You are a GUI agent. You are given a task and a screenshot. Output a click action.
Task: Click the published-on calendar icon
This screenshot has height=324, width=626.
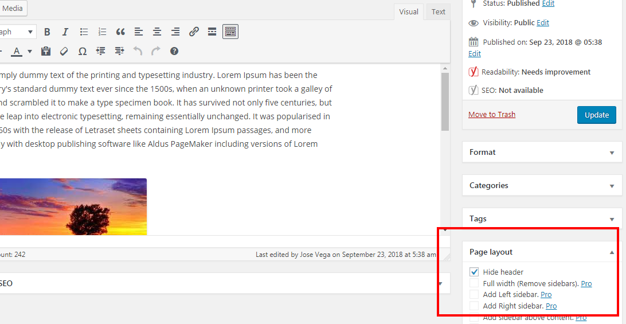point(474,41)
